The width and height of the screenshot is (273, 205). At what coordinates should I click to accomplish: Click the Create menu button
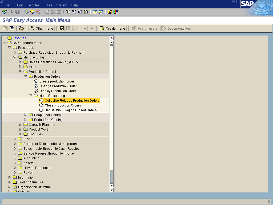point(113,28)
